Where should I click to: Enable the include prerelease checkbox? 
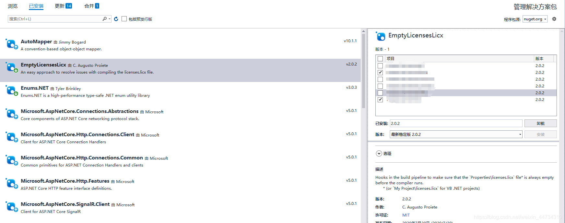point(124,19)
